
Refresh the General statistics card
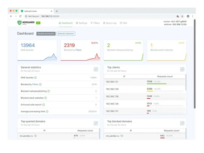coord(96,69)
